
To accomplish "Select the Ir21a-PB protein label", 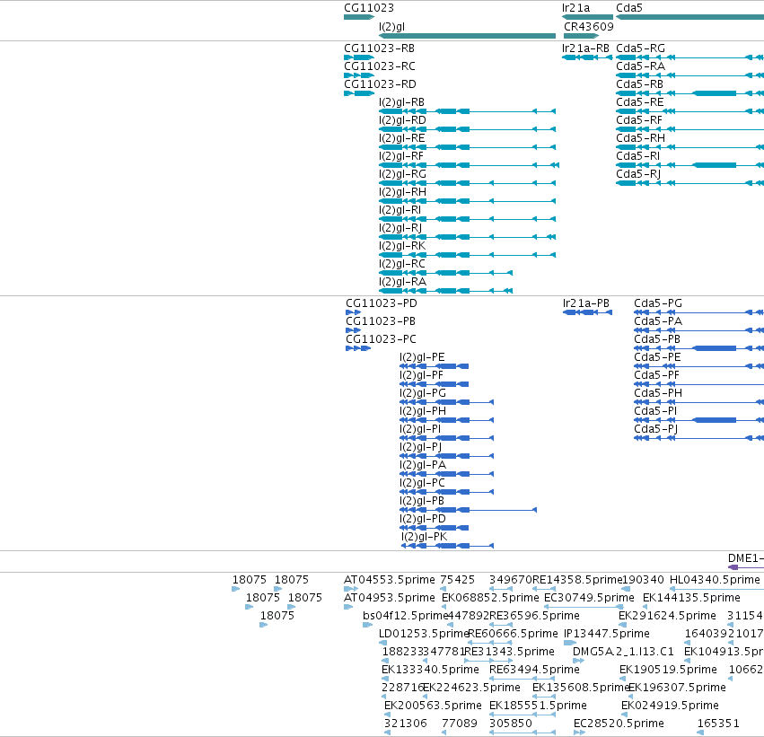I will point(586,303).
